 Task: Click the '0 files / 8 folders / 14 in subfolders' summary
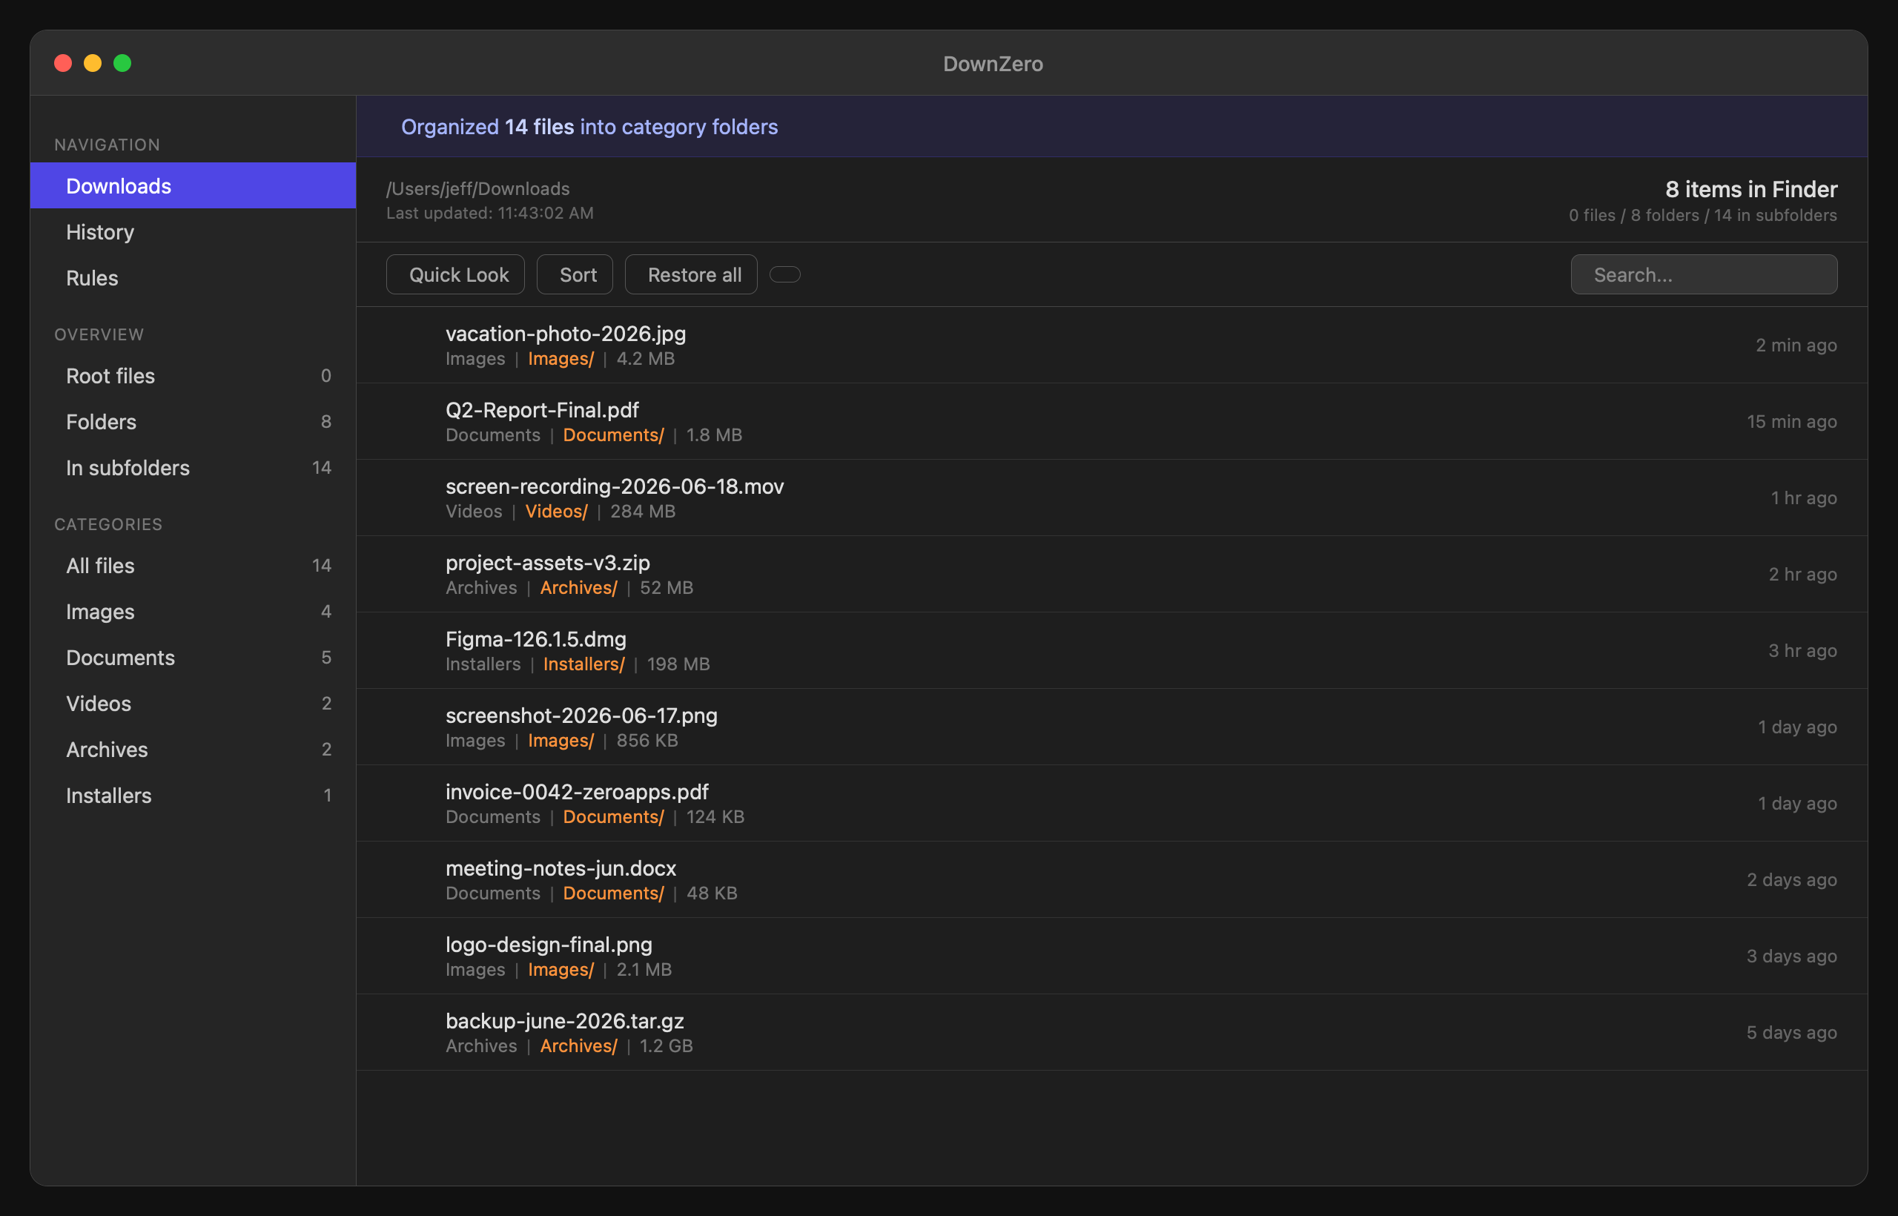click(x=1703, y=215)
